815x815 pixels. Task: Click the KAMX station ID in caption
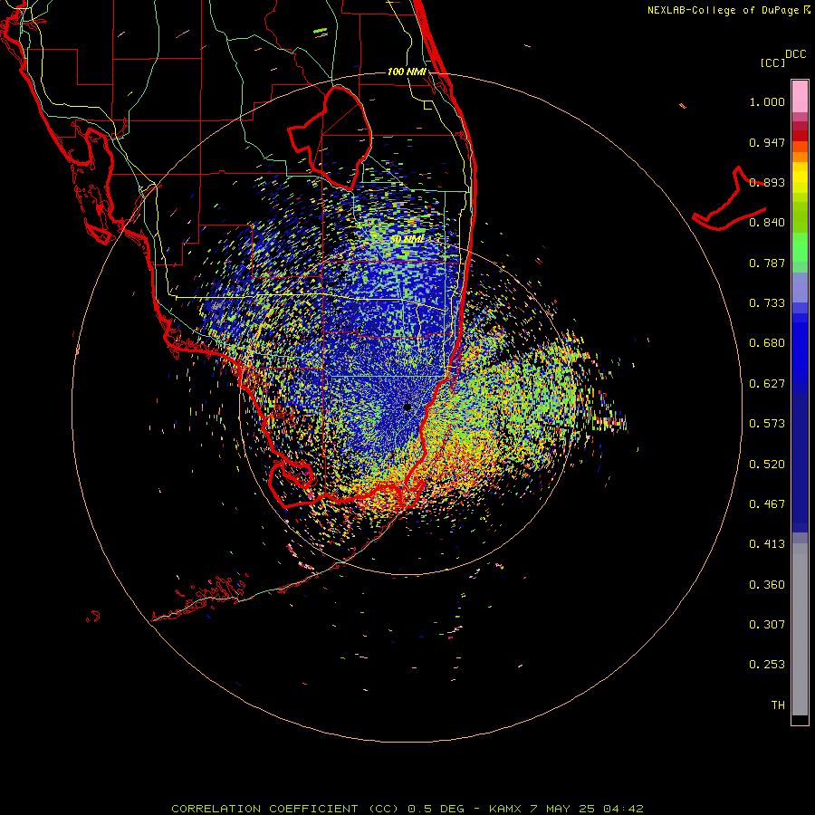coord(506,809)
